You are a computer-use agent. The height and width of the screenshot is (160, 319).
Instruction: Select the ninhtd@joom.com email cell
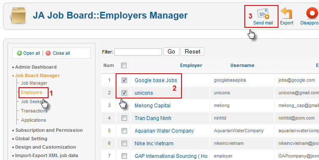[x=296, y=118]
